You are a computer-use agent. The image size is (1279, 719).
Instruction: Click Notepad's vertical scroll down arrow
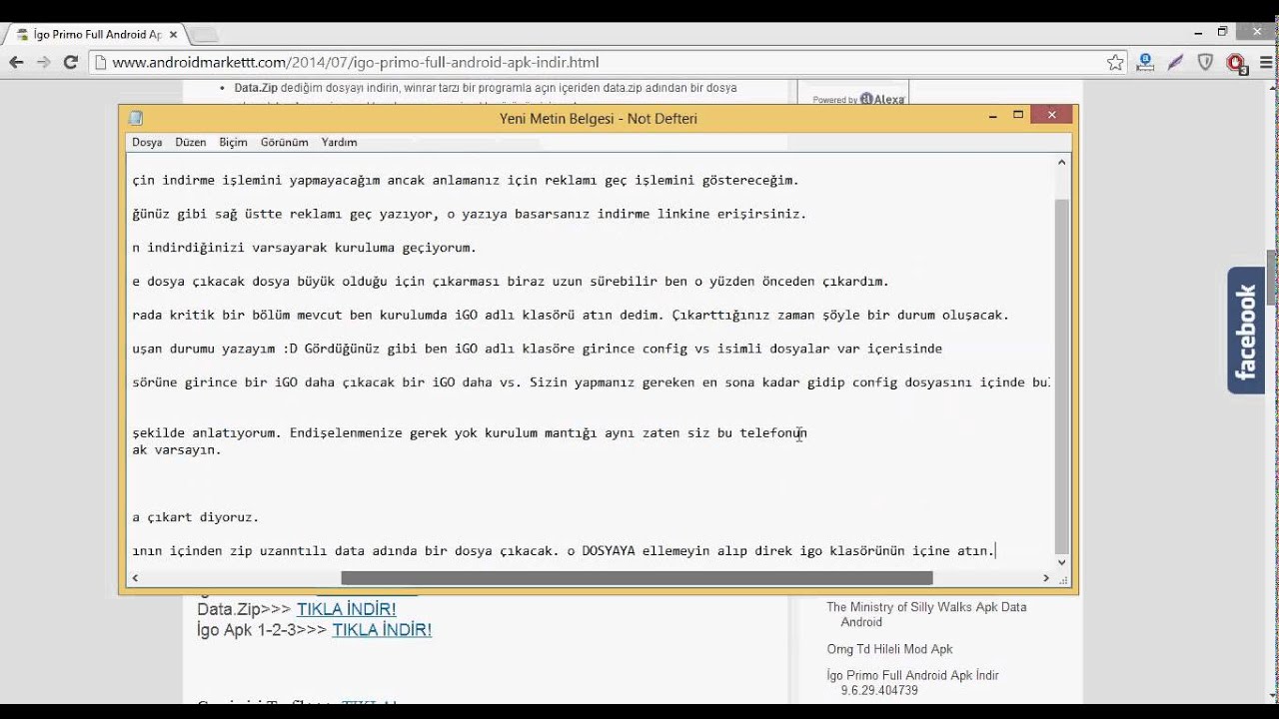(x=1062, y=562)
